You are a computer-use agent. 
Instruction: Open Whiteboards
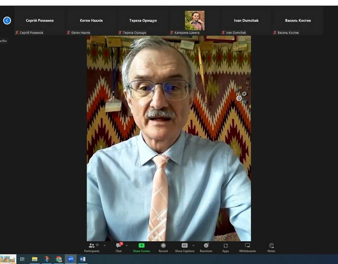[247, 247]
